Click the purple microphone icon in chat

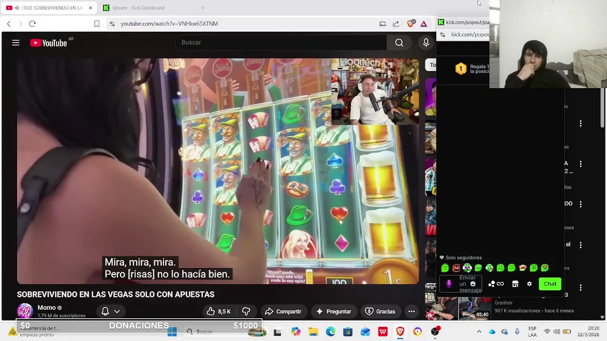pos(449,284)
